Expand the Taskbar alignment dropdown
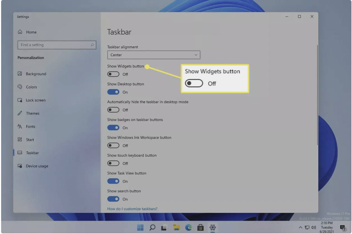 (154, 55)
